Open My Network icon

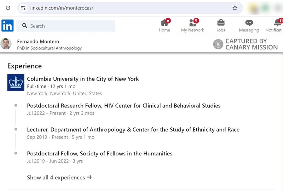tap(192, 23)
